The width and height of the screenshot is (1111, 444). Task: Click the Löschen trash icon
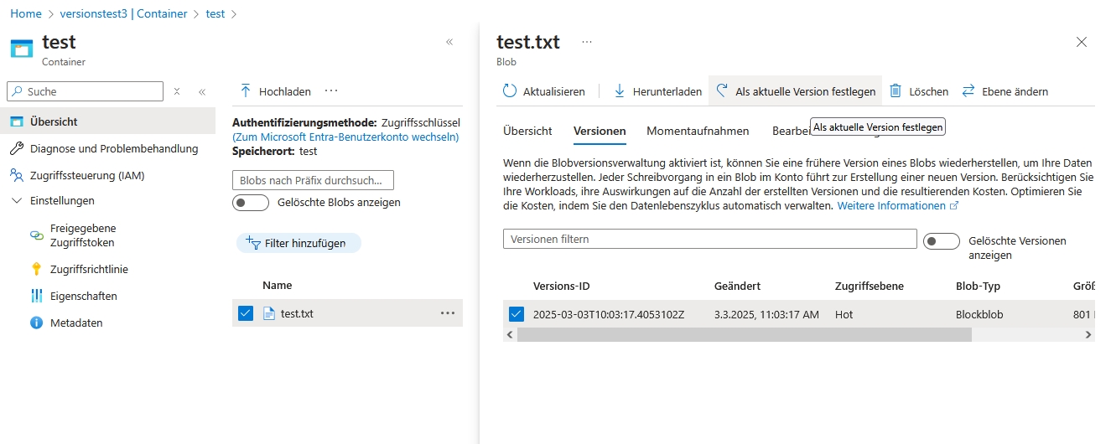coord(896,91)
